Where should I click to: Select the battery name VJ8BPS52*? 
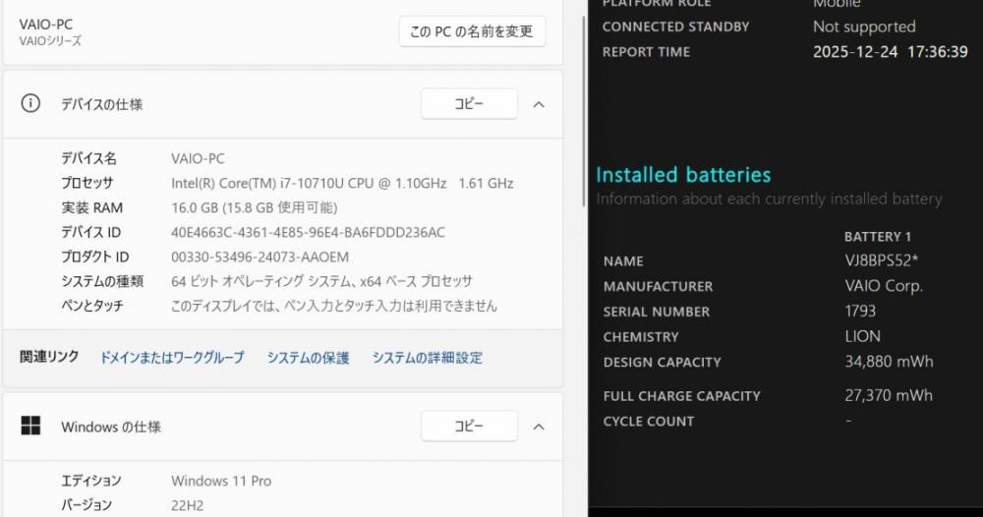(882, 260)
